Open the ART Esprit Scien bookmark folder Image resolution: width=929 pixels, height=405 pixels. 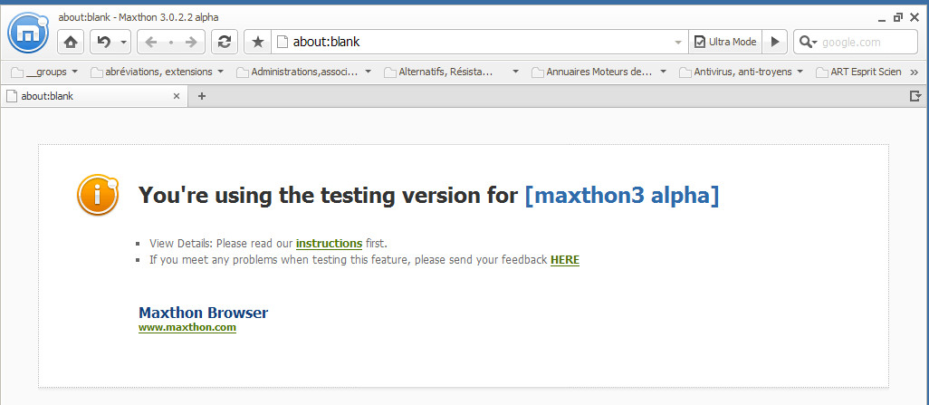pyautogui.click(x=858, y=72)
